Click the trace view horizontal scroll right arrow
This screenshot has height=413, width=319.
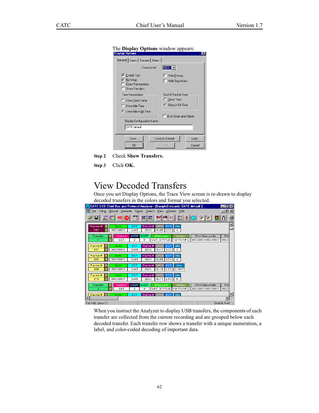[227, 298]
